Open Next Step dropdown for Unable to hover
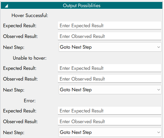This screenshot has height=138, width=164. tap(110, 90)
